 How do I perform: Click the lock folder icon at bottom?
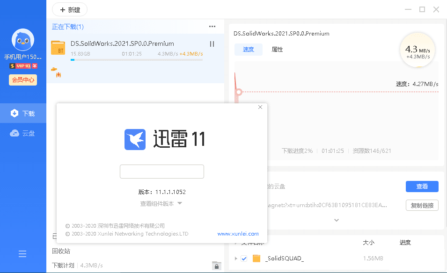(x=217, y=266)
